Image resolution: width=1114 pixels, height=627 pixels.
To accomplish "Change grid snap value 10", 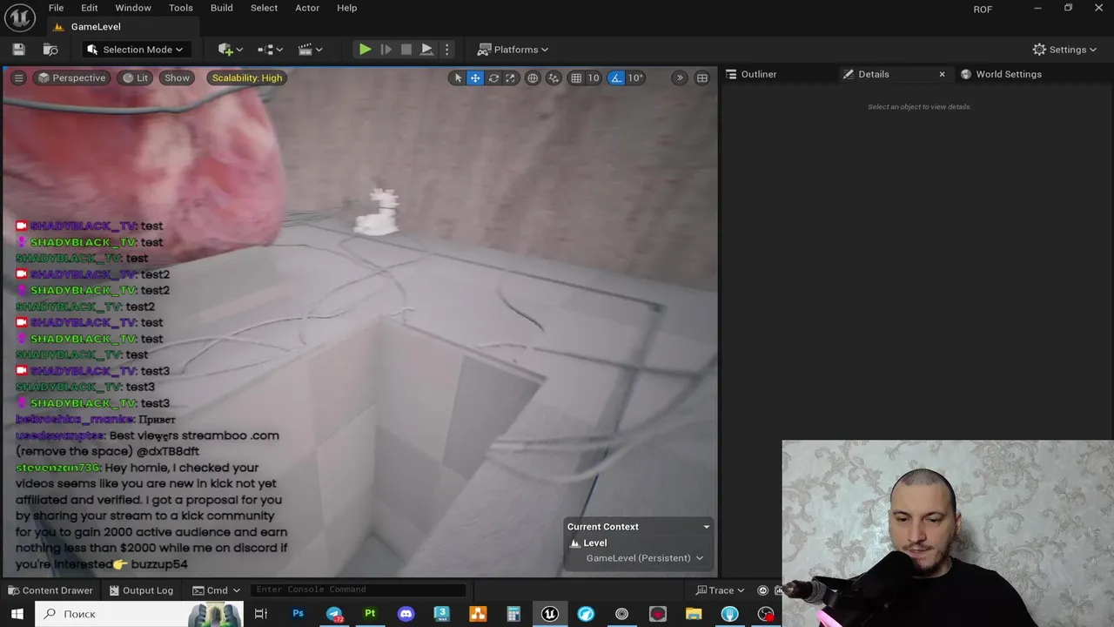I will coord(594,78).
